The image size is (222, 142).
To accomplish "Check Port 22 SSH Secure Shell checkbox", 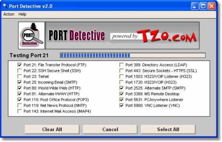I will pos(20,71).
